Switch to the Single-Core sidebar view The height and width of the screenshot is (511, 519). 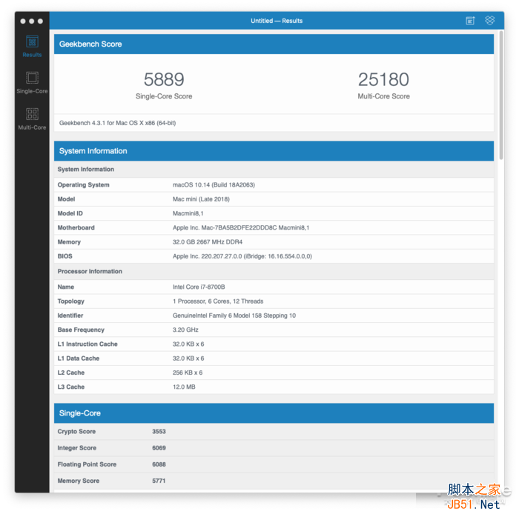click(32, 83)
